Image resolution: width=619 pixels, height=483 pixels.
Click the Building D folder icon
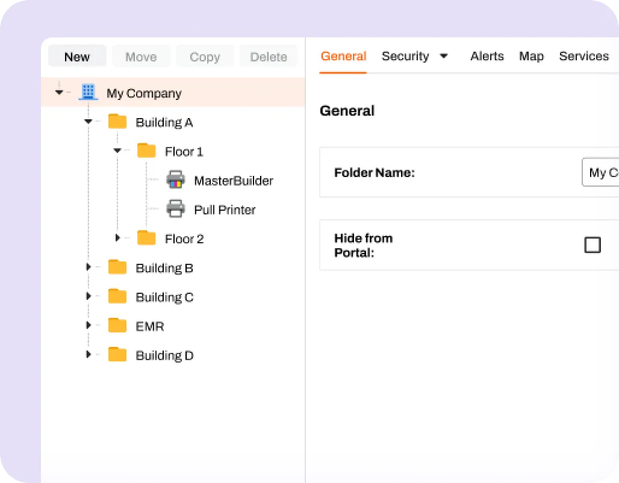(x=117, y=355)
